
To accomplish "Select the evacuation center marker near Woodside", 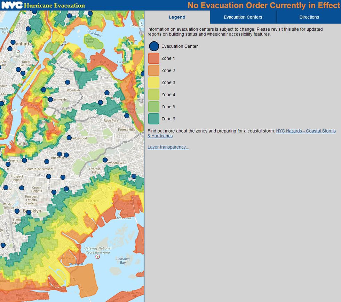I will click(x=68, y=82).
